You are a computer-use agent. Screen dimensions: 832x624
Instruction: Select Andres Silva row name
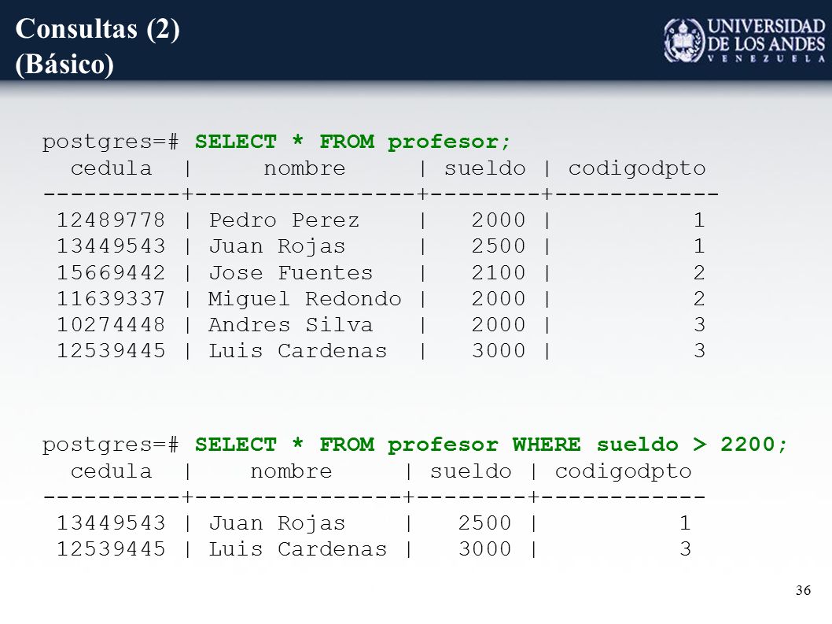(x=291, y=324)
